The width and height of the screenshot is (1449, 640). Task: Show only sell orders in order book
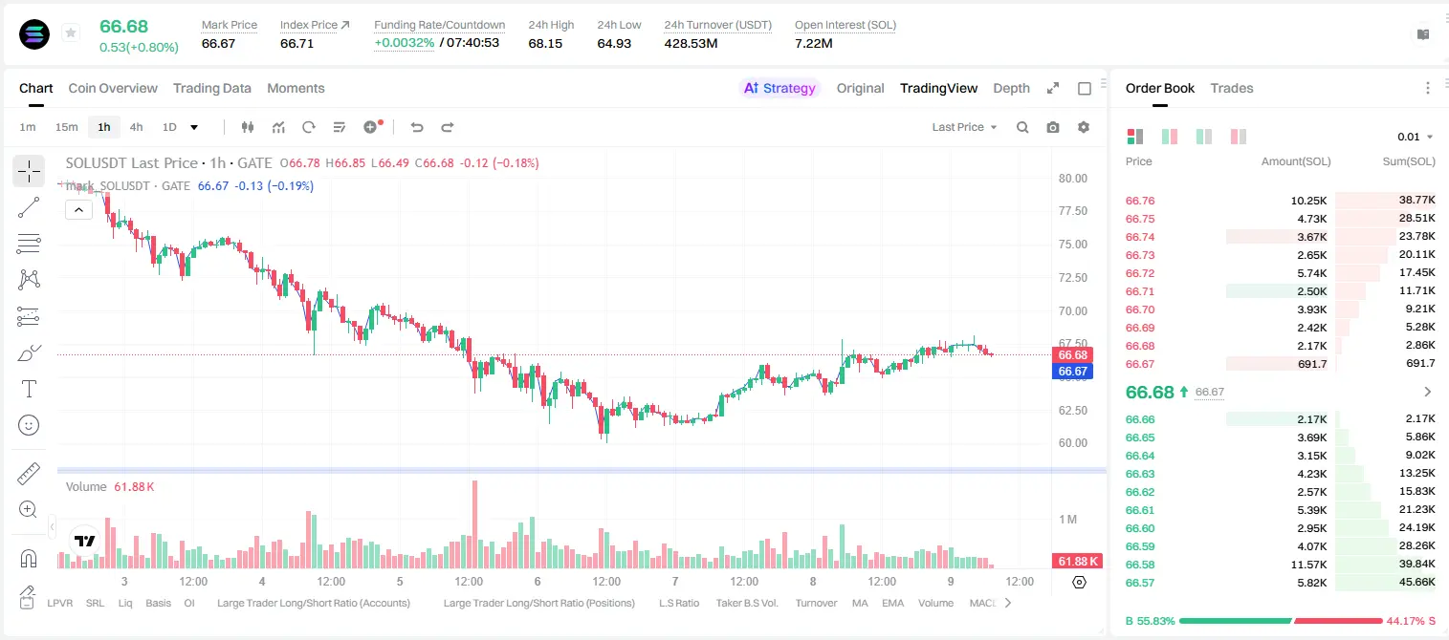pyautogui.click(x=1239, y=137)
